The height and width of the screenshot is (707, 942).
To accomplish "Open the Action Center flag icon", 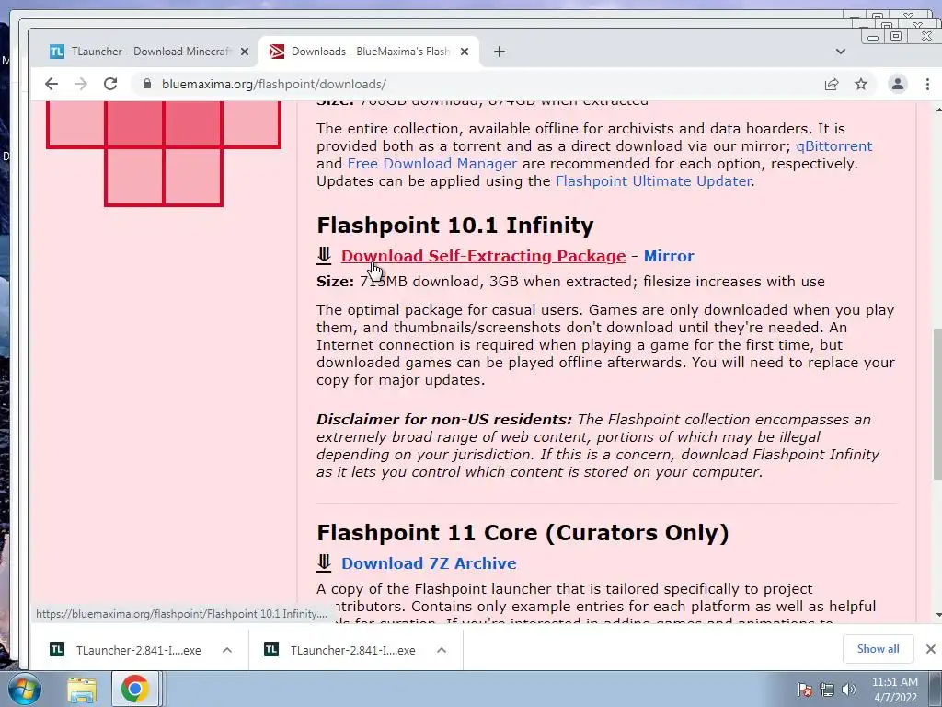I will 804,690.
